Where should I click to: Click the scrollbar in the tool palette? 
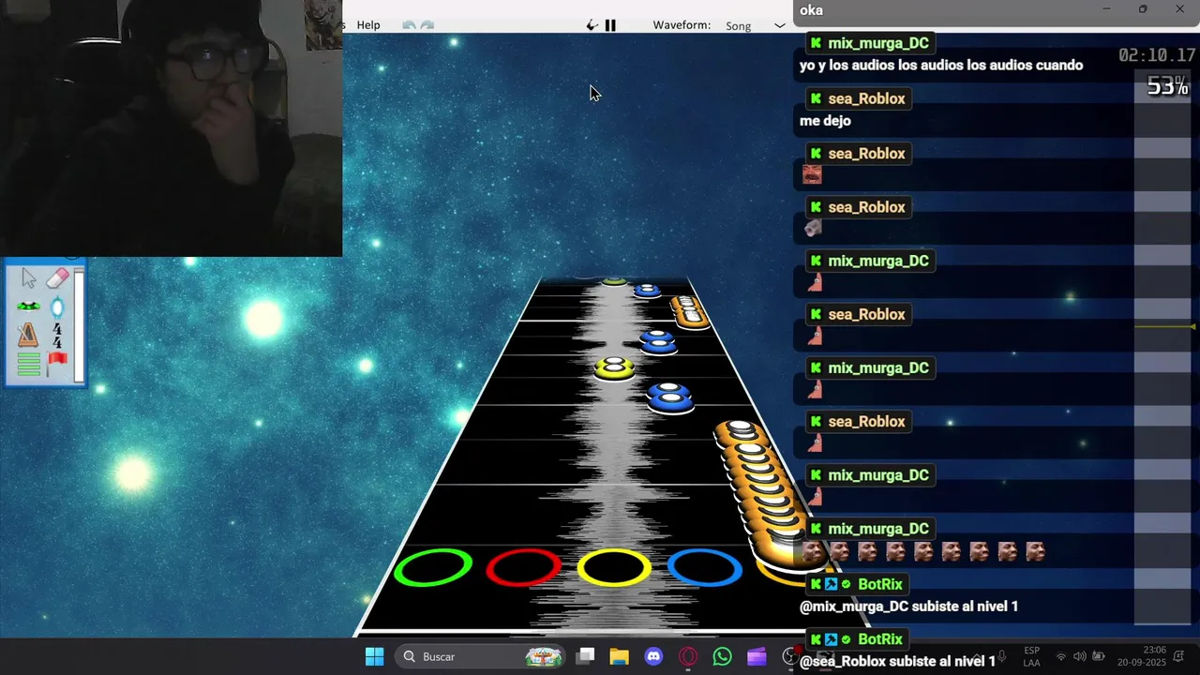click(81, 325)
